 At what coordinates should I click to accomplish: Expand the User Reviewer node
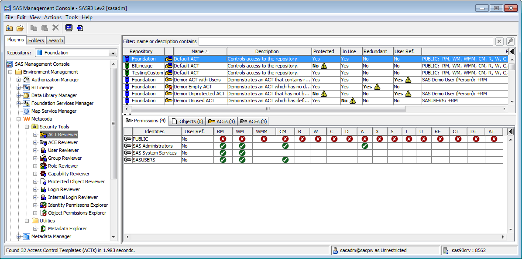(x=35, y=151)
